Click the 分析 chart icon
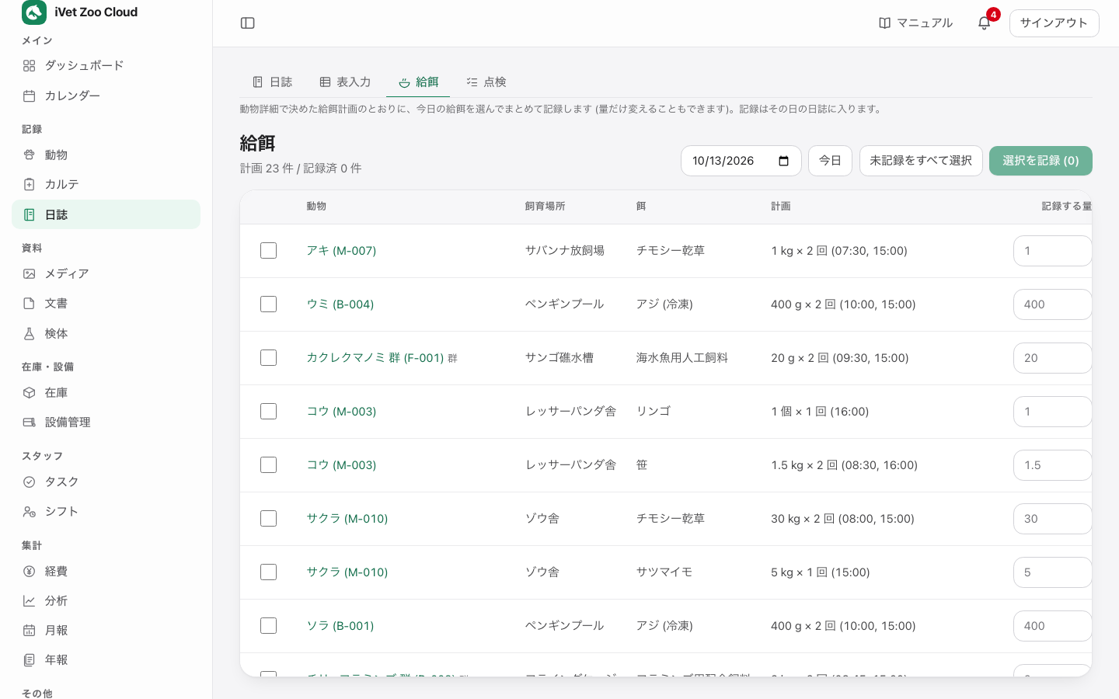The width and height of the screenshot is (1119, 699). pos(30,600)
